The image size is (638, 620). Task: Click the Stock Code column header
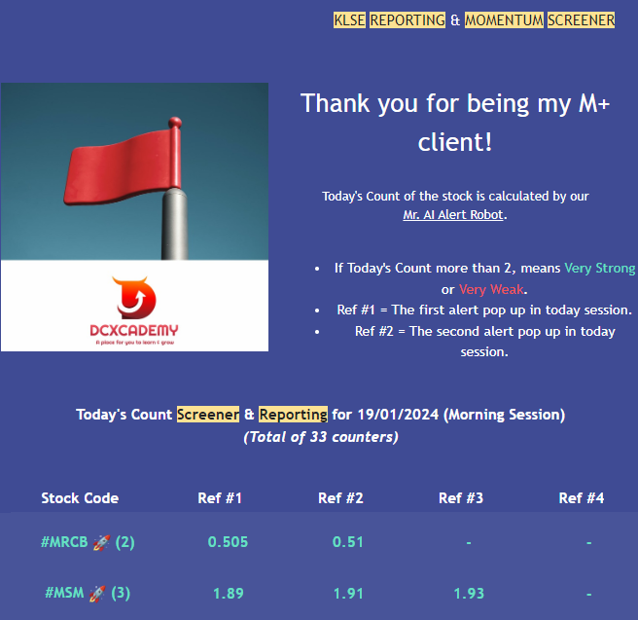[80, 498]
